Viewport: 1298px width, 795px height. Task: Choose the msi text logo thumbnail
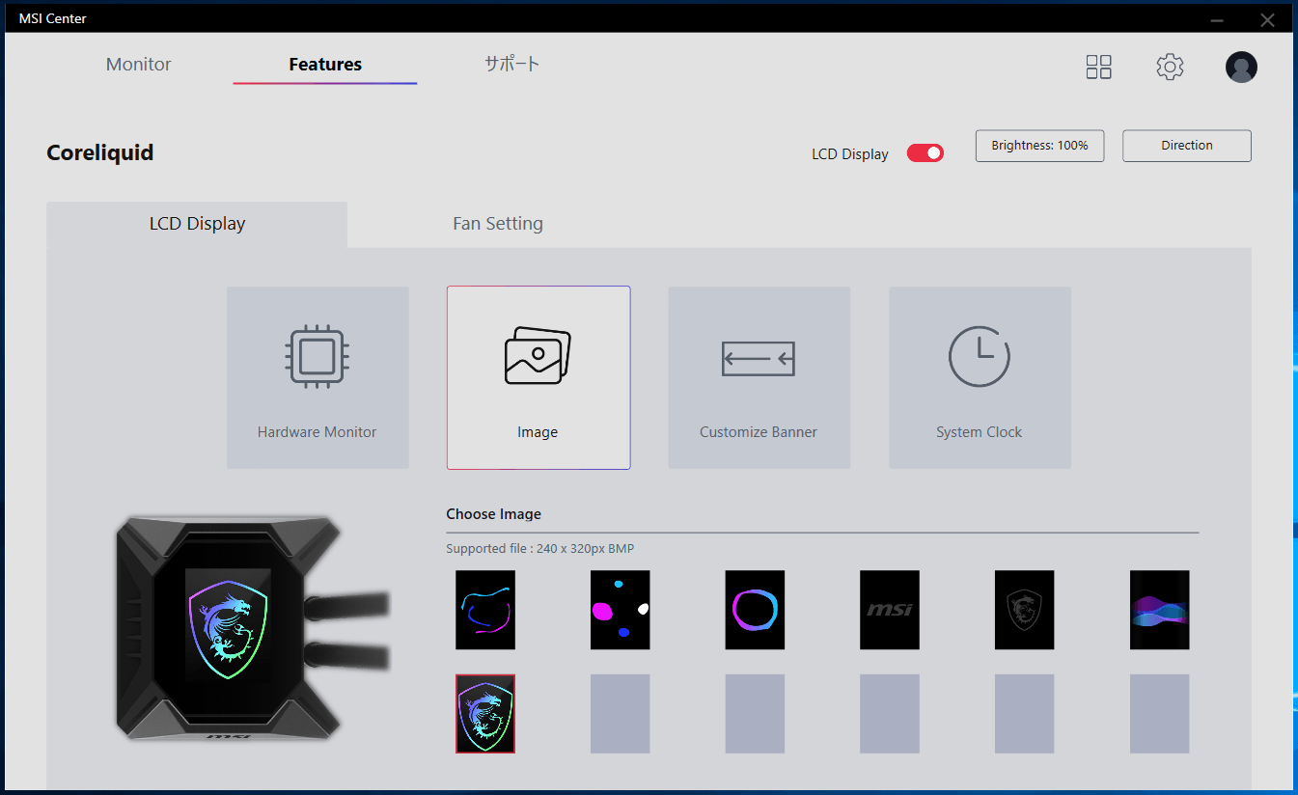(890, 610)
